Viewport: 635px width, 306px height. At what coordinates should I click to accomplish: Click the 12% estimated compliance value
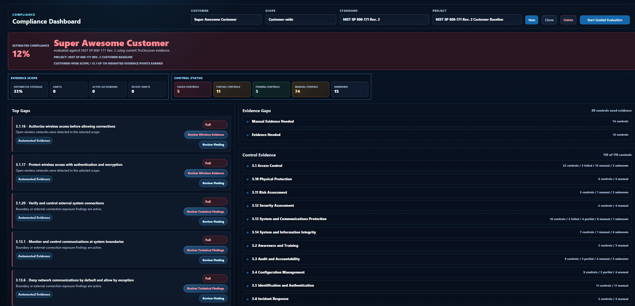click(21, 54)
